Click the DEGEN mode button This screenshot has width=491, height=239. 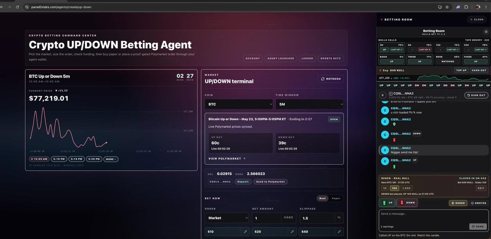pyautogui.click(x=458, y=203)
